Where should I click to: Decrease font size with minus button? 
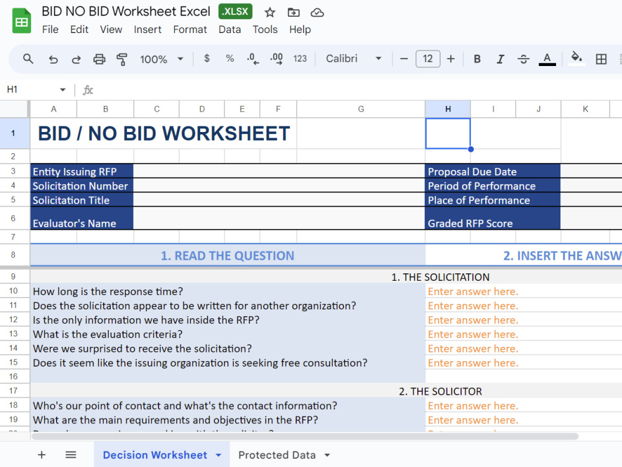pyautogui.click(x=404, y=59)
